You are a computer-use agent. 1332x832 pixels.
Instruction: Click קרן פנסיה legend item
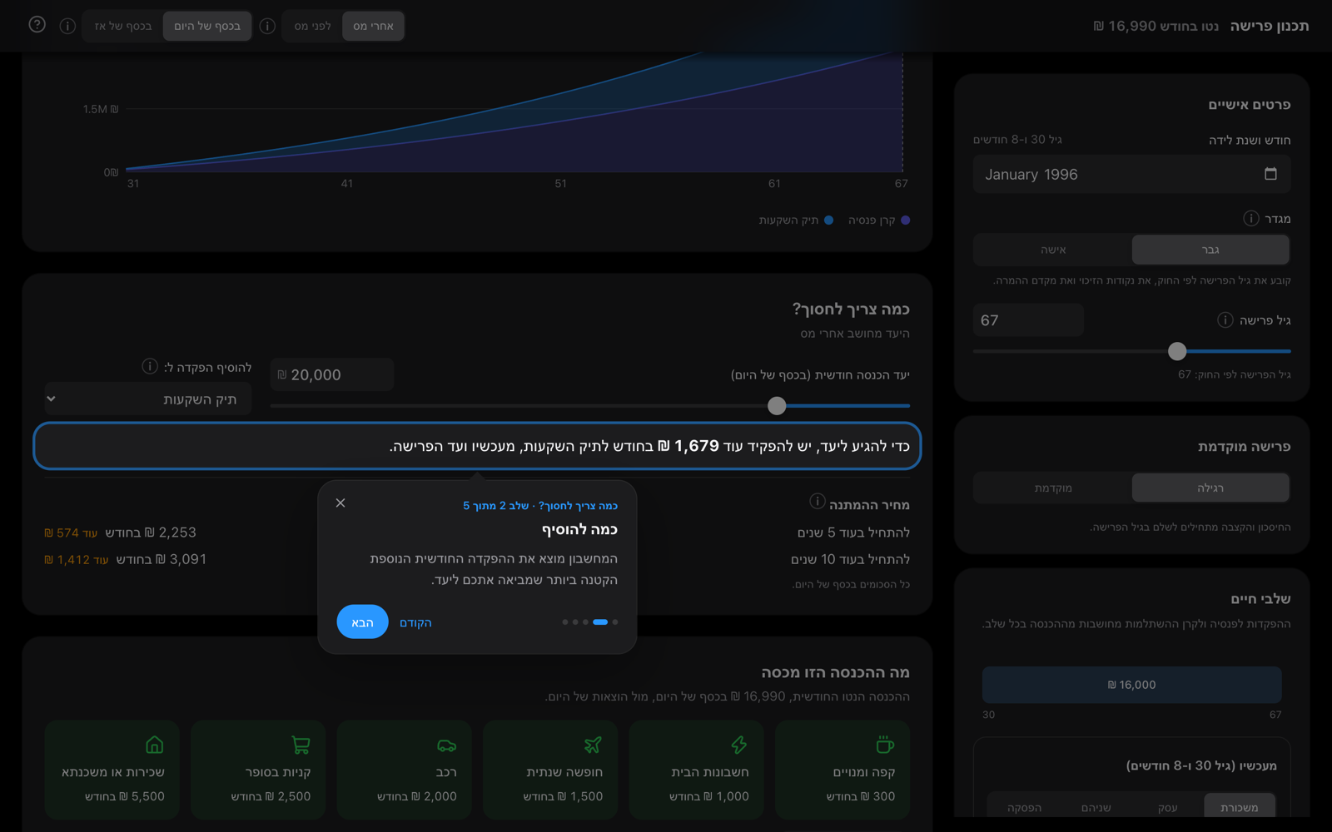879,220
